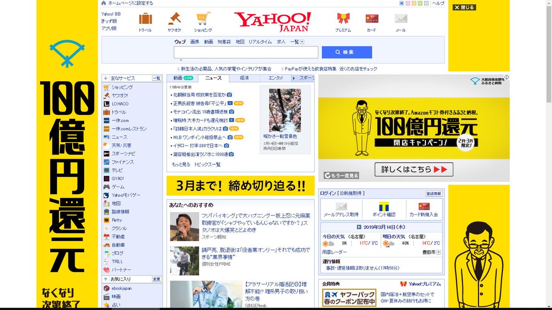This screenshot has height=310, width=552.
Task: Switch to the エンタメ tab
Action: click(x=276, y=78)
